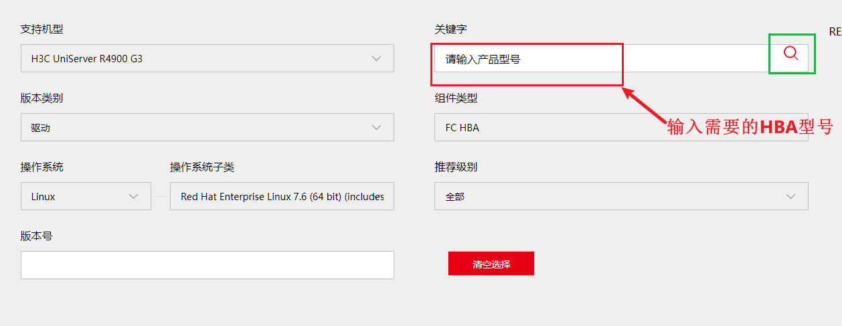Click the 操作系统 field label
Image resolution: width=842 pixels, height=326 pixels.
click(41, 167)
